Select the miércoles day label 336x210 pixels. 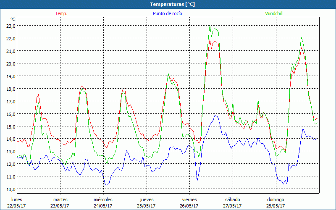pyautogui.click(x=103, y=199)
